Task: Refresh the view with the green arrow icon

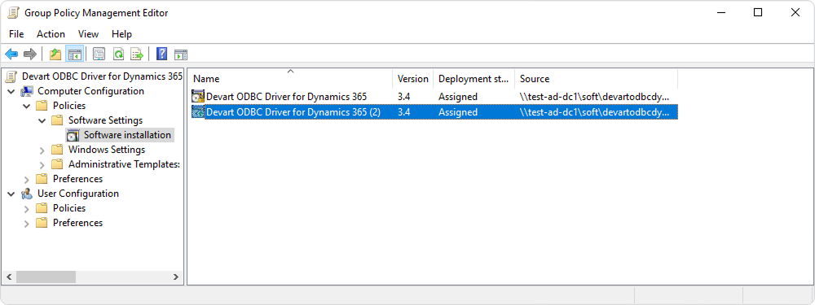Action: (x=118, y=54)
